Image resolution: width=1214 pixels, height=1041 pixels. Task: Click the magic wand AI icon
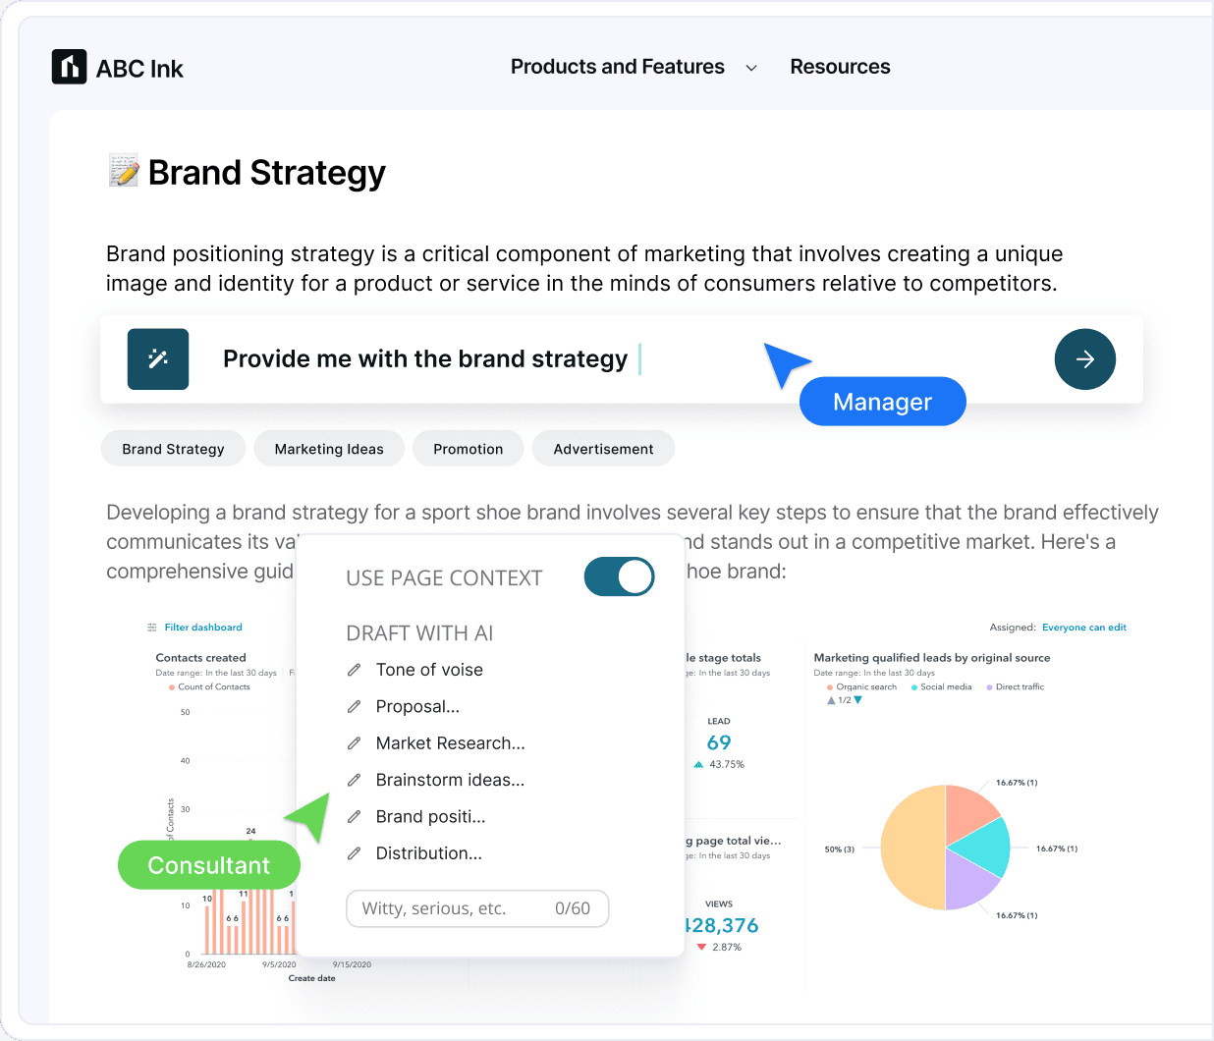[x=158, y=359]
